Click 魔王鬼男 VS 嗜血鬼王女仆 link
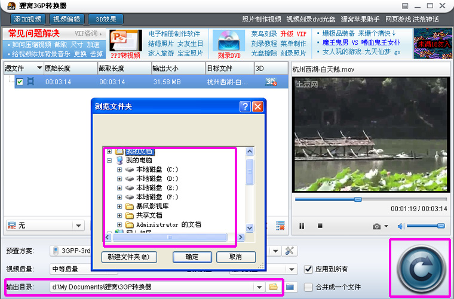 coord(361,43)
